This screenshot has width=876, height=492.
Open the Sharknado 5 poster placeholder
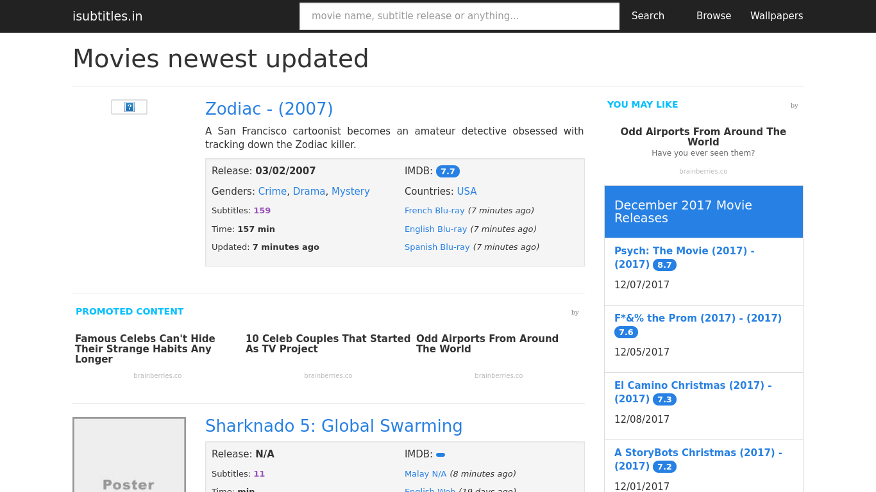coord(129,454)
